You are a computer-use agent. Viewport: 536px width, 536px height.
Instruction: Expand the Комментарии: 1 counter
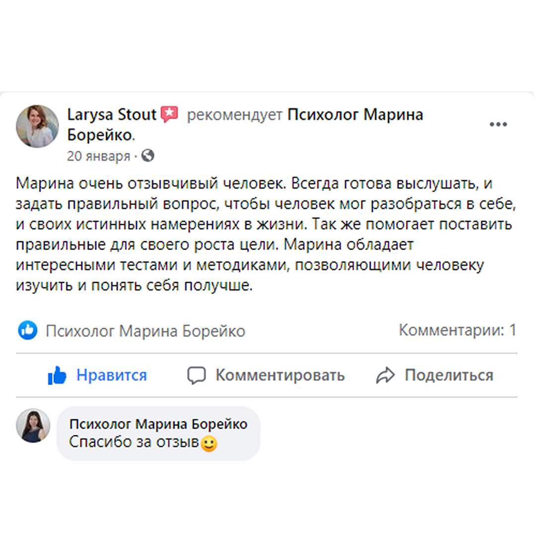coord(457,330)
